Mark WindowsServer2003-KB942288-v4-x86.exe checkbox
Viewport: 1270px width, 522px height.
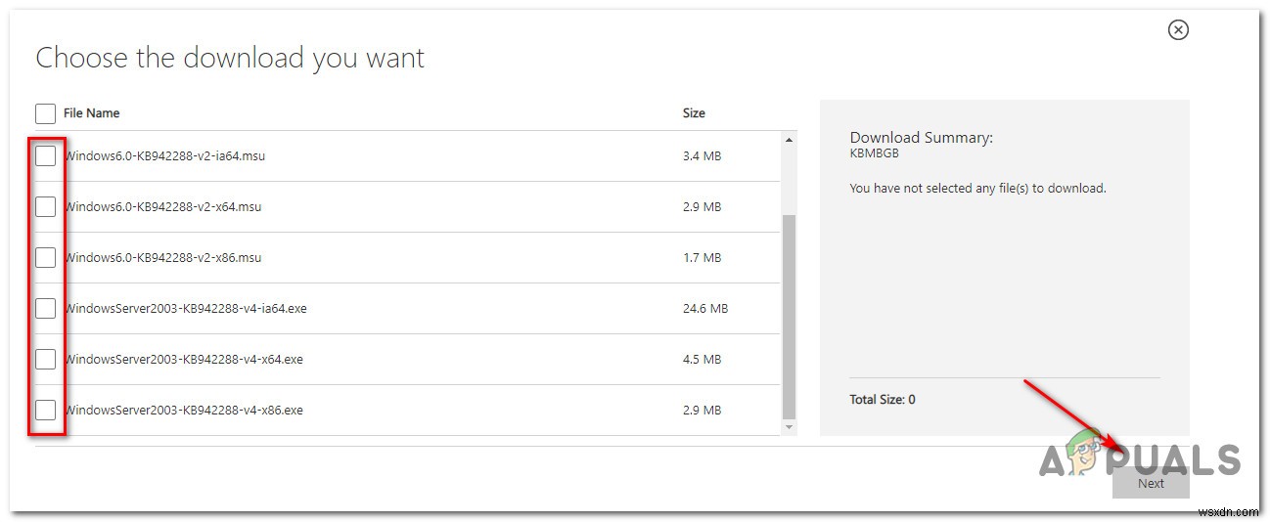coord(45,411)
